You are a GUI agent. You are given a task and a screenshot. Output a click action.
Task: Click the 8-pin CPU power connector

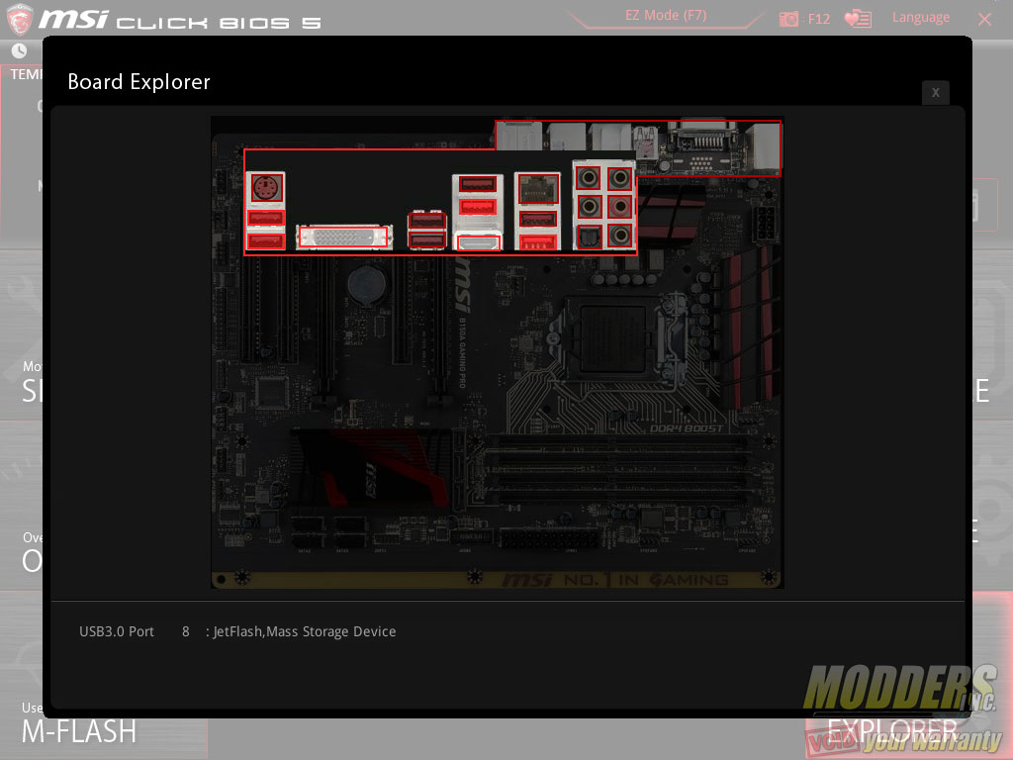tap(765, 223)
